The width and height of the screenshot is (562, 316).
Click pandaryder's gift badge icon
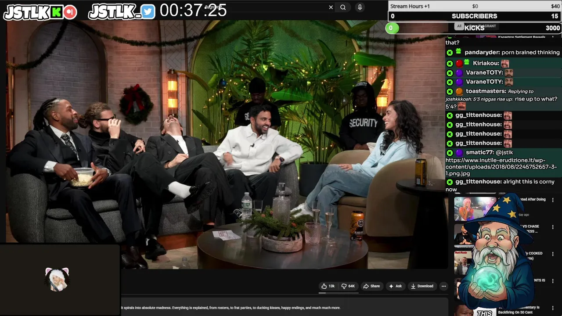click(458, 52)
